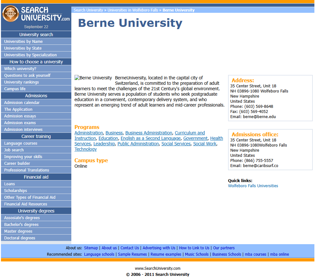Open Universities by State
This screenshot has height=280, width=316.
pos(36,48)
